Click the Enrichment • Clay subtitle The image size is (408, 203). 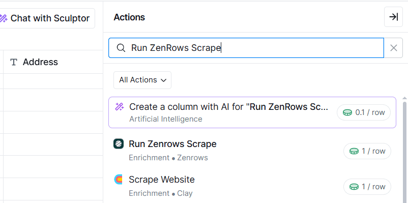click(x=161, y=193)
